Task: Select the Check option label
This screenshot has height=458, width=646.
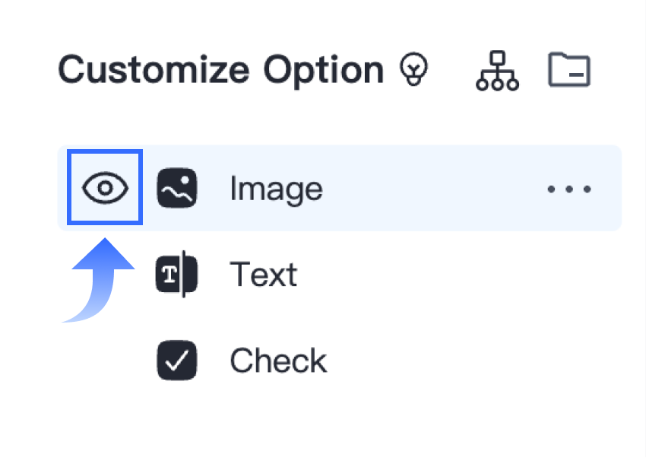Action: point(278,360)
